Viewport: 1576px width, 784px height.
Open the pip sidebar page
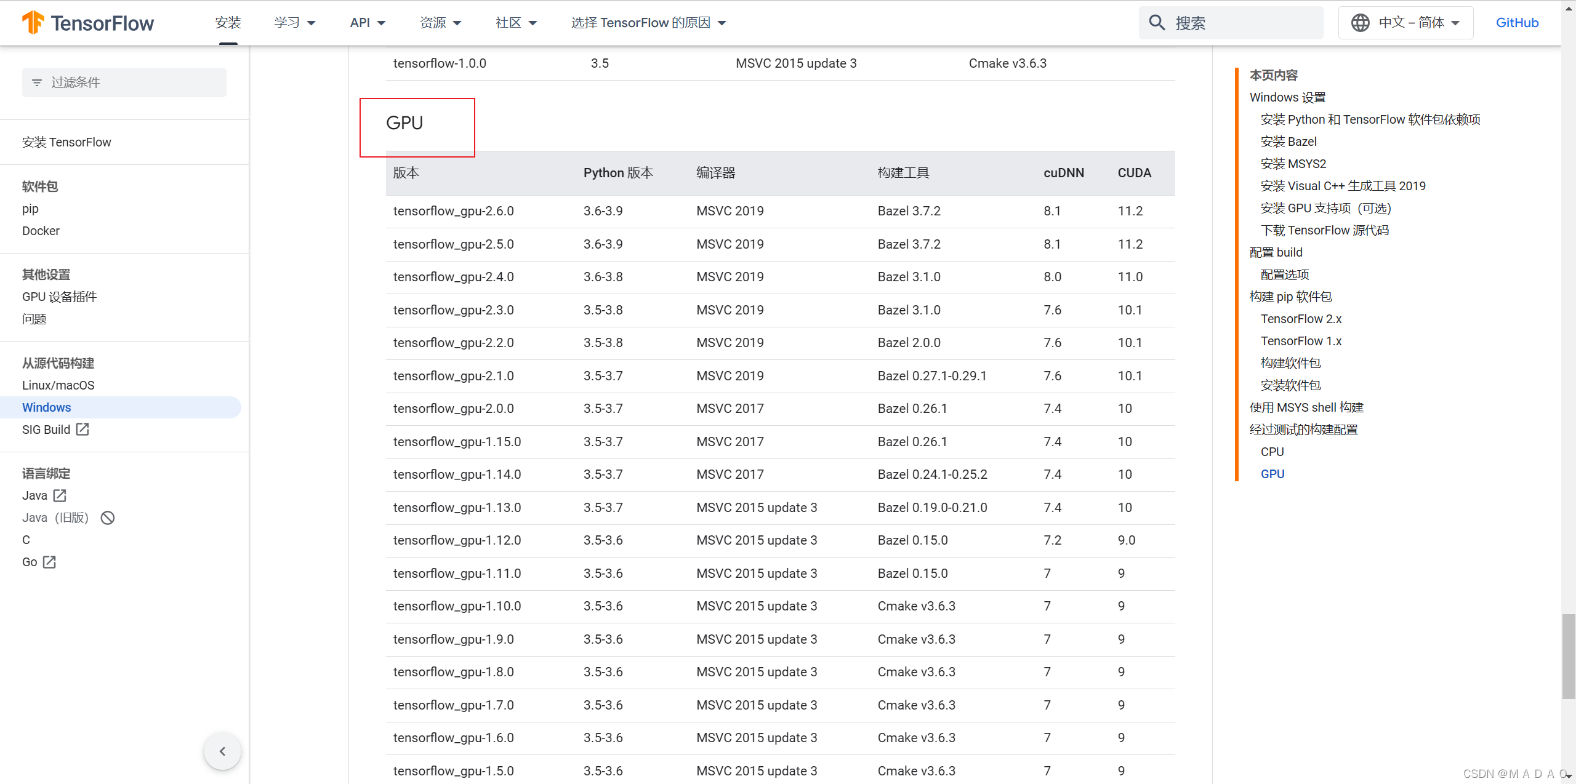30,209
